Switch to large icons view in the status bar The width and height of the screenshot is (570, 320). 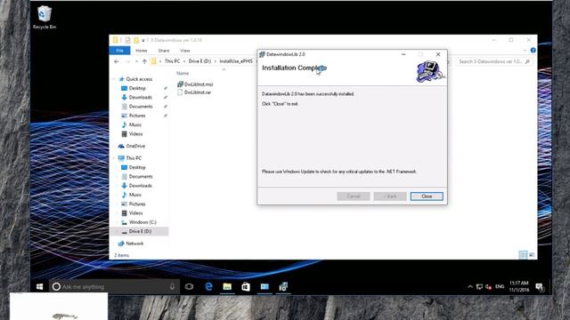click(532, 255)
